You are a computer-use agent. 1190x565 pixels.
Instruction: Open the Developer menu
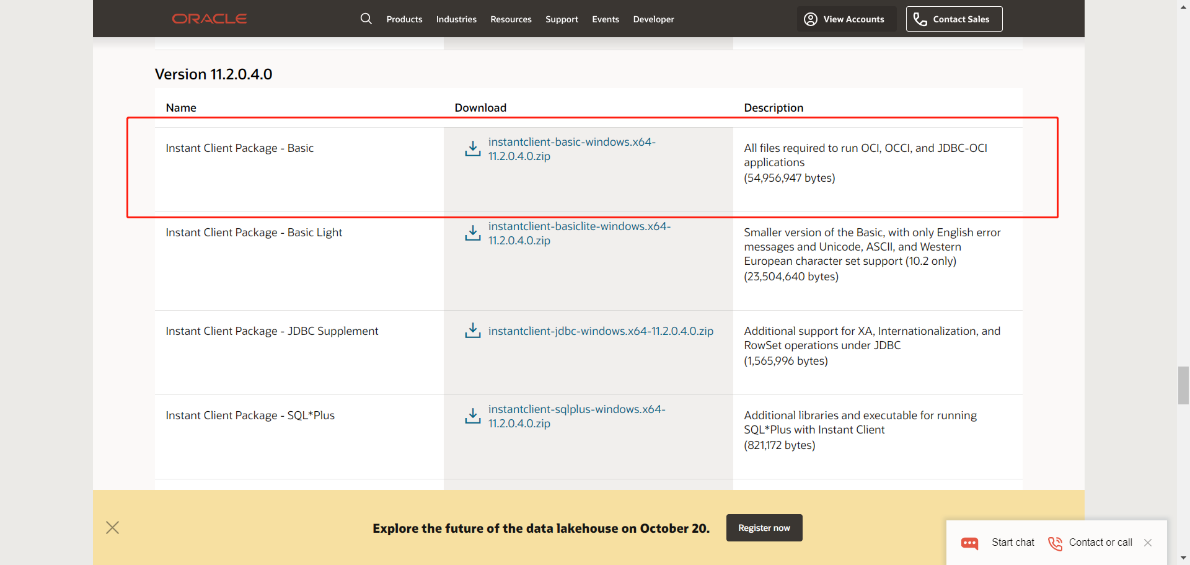(x=653, y=19)
